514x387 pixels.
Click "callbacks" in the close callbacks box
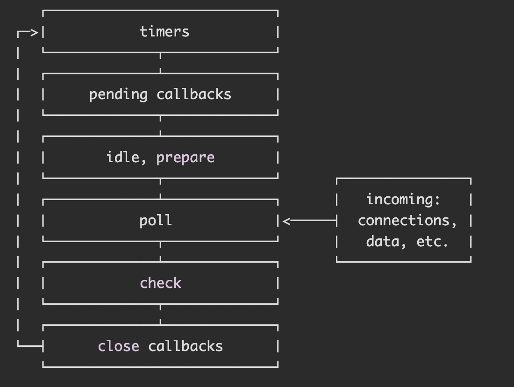pyautogui.click(x=186, y=346)
